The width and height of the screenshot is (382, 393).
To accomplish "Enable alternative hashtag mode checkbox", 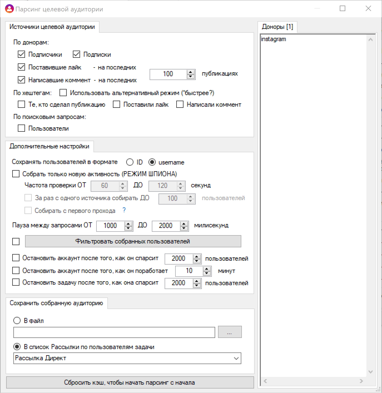I will 63,93.
